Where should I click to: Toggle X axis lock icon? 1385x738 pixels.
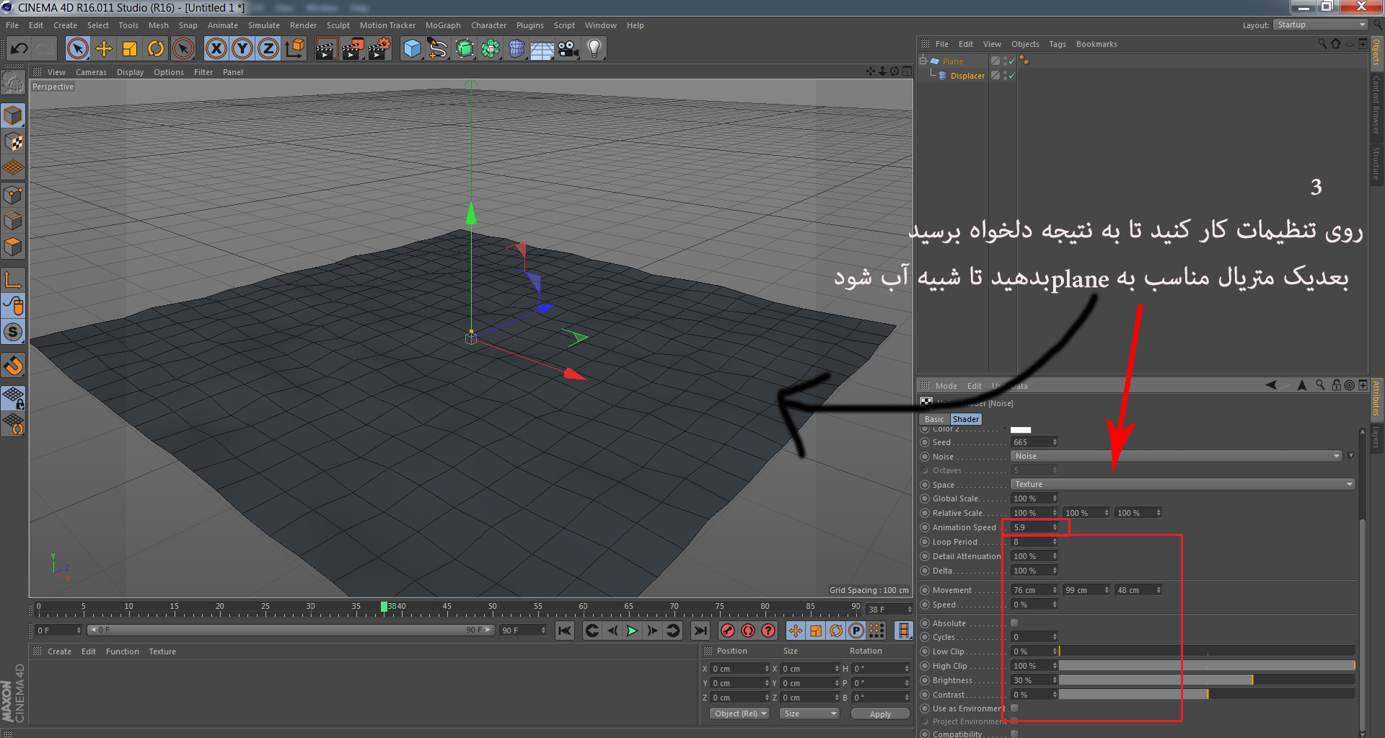[216, 49]
